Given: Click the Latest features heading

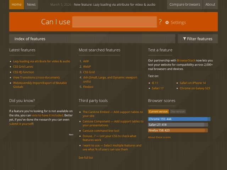Looking at the screenshot, I should click(x=22, y=50).
